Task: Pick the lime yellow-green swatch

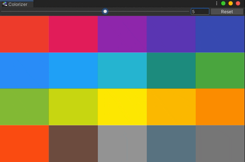Action: [73, 107]
